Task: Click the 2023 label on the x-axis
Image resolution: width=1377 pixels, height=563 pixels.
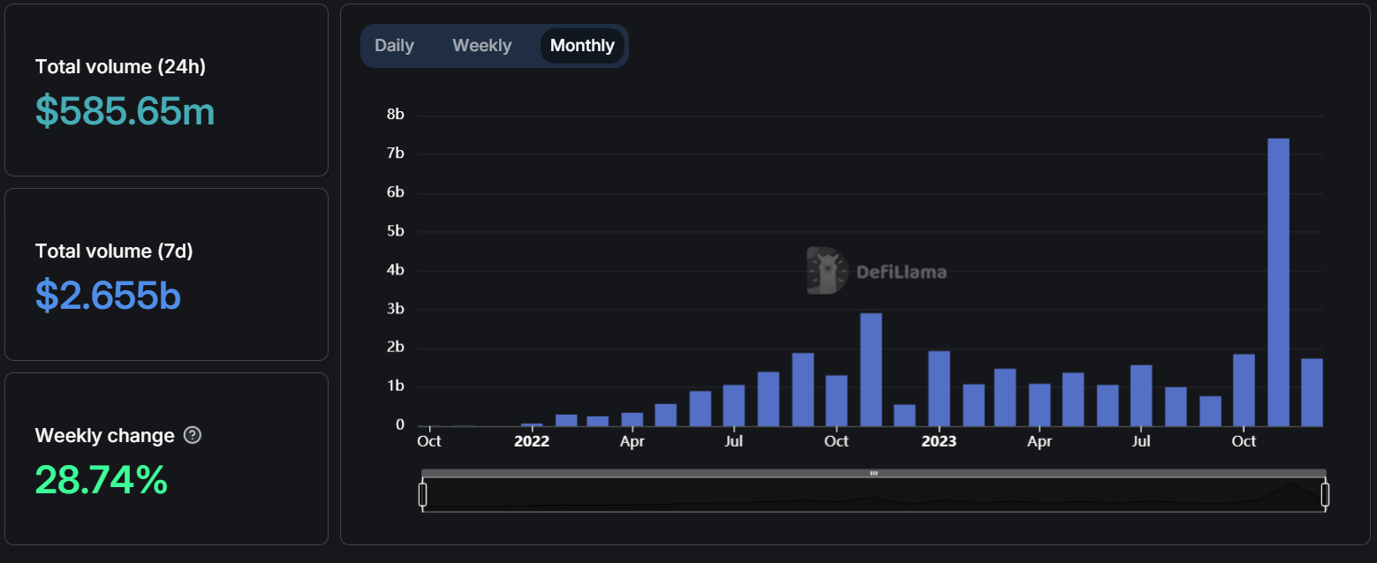Action: (938, 441)
